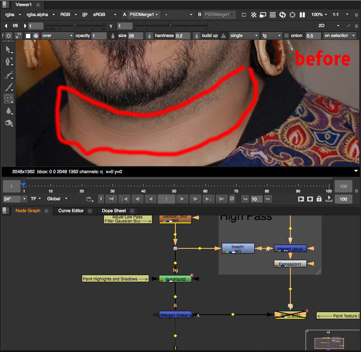The height and width of the screenshot is (352, 361).
Task: Enable the onion skin checkbox
Action: point(286,36)
